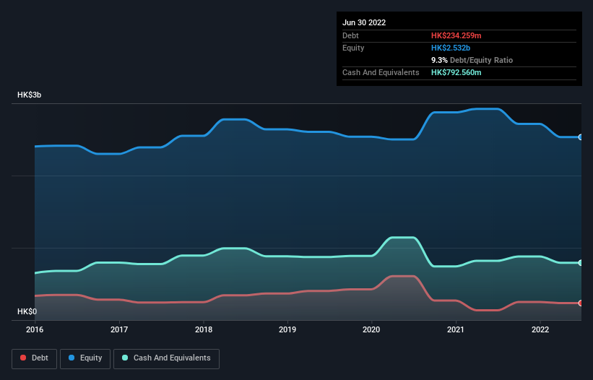Viewport: 593px width, 380px height.
Task: Click the 2016 x-axis label
Action: click(35, 329)
